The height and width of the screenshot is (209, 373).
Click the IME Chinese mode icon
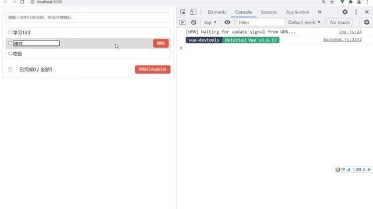click(x=343, y=170)
